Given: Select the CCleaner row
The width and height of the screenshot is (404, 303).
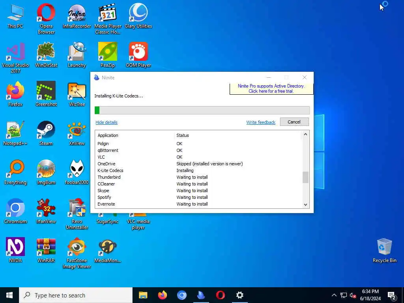Looking at the screenshot, I should 198,184.
